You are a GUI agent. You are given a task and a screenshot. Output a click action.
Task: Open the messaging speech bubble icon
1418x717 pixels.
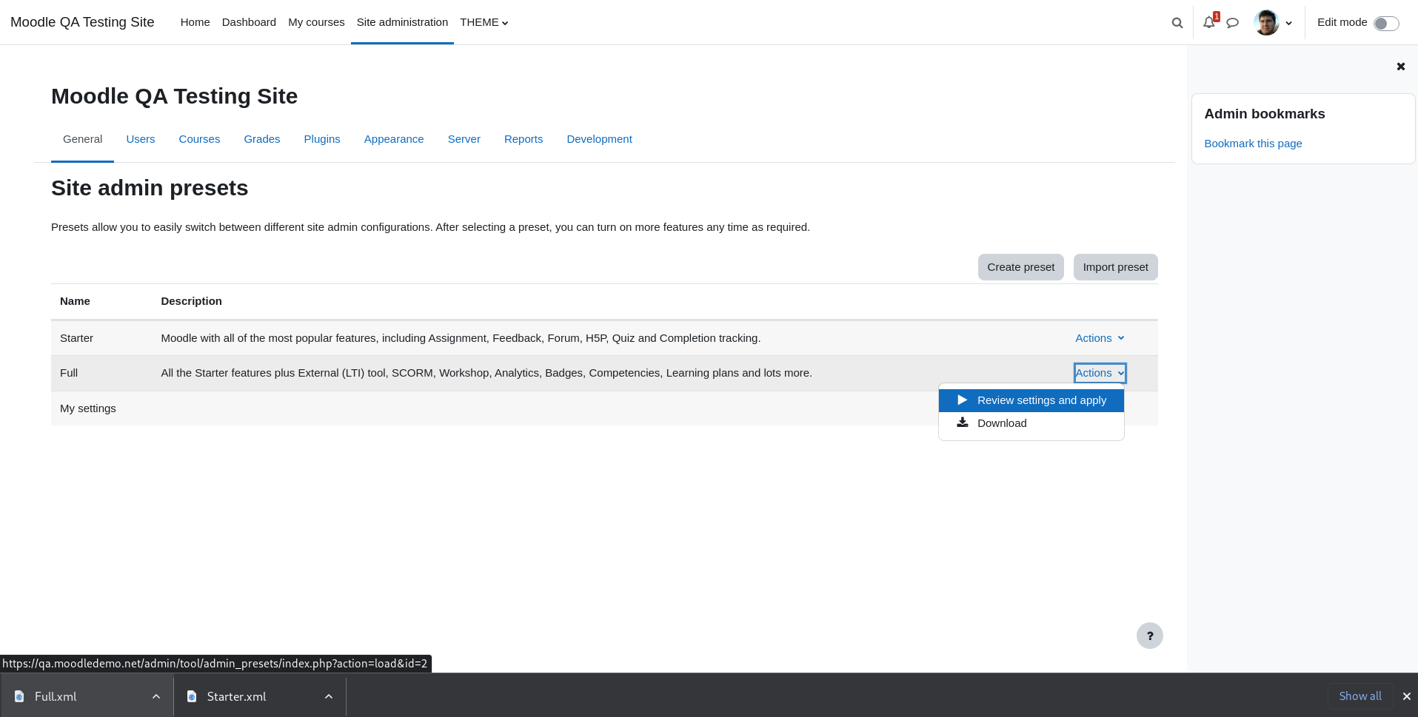[x=1232, y=23]
